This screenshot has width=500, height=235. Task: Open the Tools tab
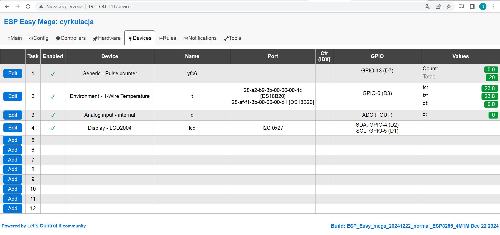(x=232, y=38)
